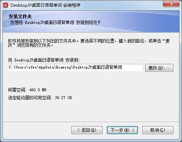Cancel installation with 取消(C) button
Image resolution: width=182 pixels, height=142 pixels.
pyautogui.click(x=158, y=130)
